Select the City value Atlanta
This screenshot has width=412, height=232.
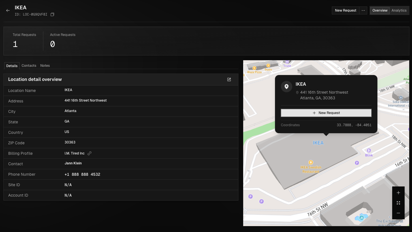(x=71, y=111)
